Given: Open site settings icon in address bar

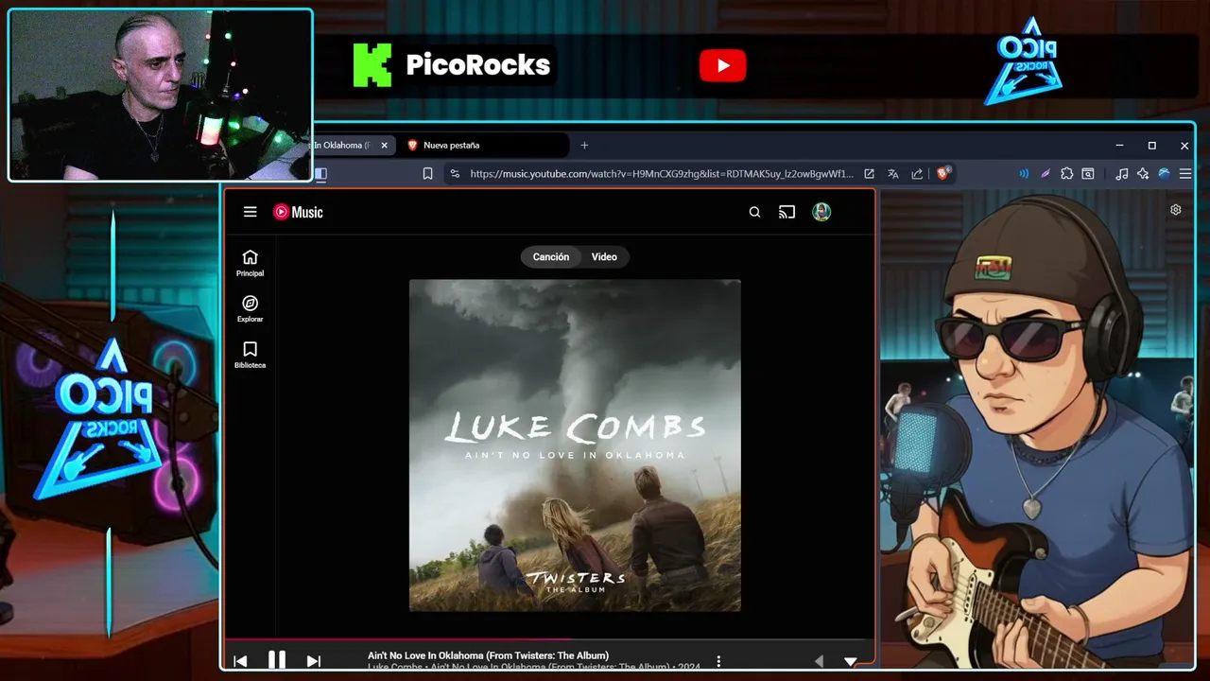Looking at the screenshot, I should click(455, 173).
